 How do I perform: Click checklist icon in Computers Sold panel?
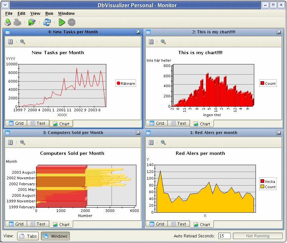pos(10,142)
